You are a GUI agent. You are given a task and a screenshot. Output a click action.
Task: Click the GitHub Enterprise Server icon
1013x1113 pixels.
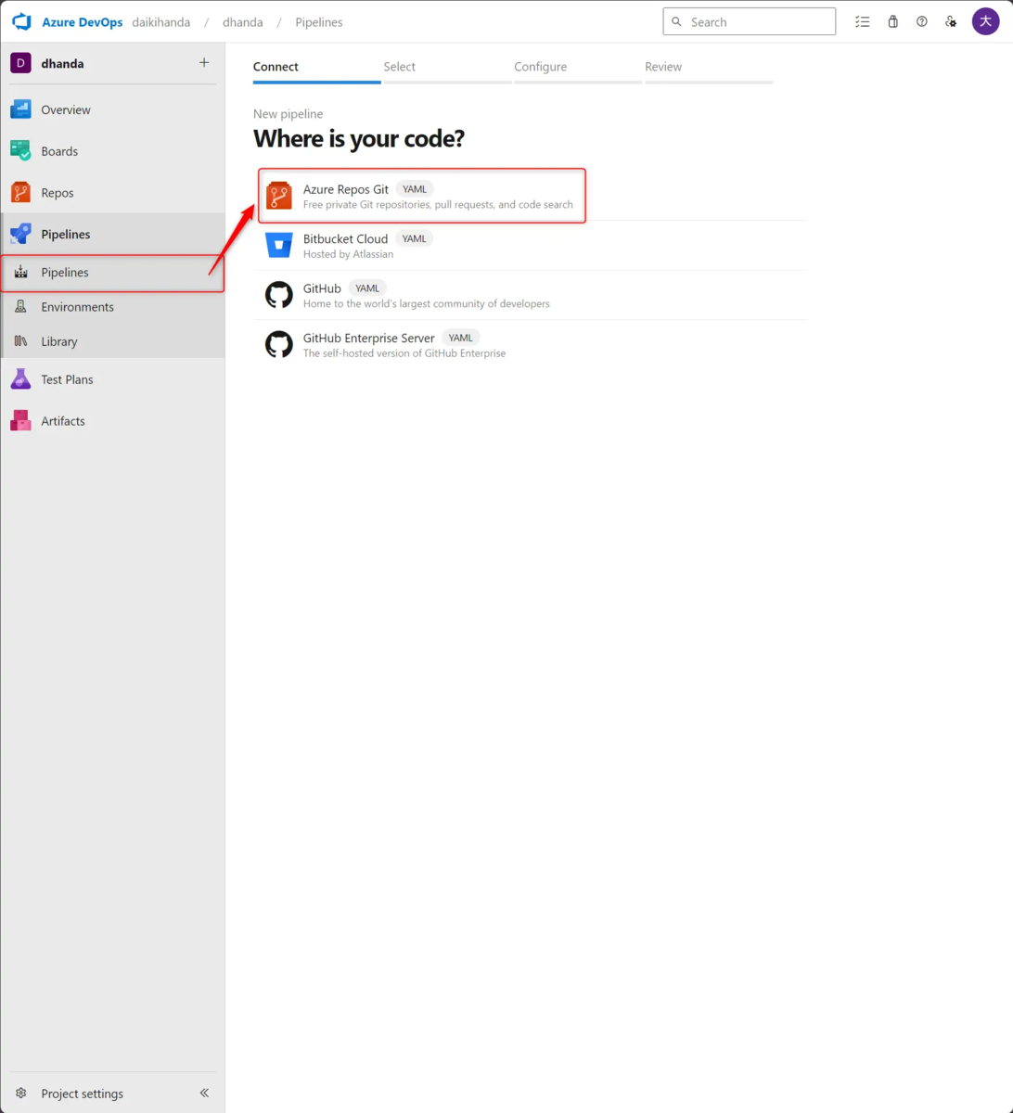click(x=279, y=344)
